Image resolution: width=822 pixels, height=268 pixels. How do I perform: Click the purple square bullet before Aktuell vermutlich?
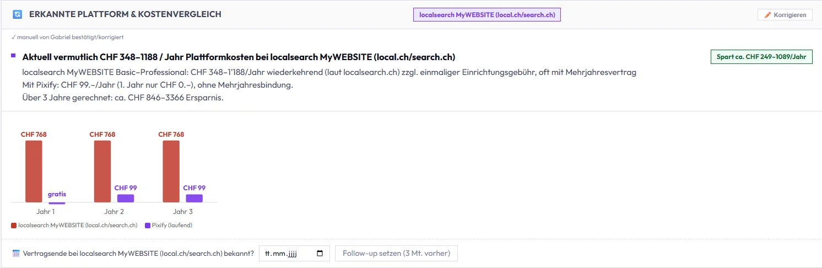tap(13, 55)
